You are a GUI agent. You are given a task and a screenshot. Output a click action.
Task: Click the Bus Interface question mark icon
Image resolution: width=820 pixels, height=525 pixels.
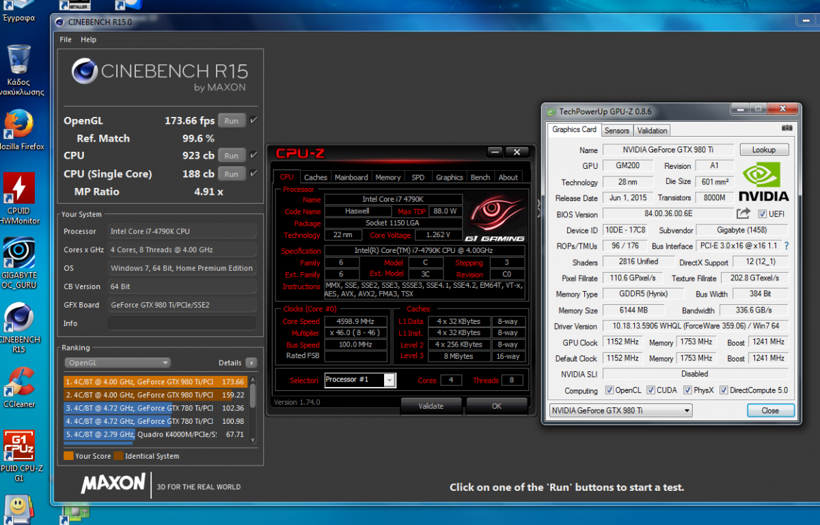point(787,246)
